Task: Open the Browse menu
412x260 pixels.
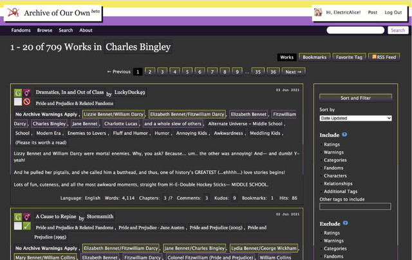Action: coord(44,30)
